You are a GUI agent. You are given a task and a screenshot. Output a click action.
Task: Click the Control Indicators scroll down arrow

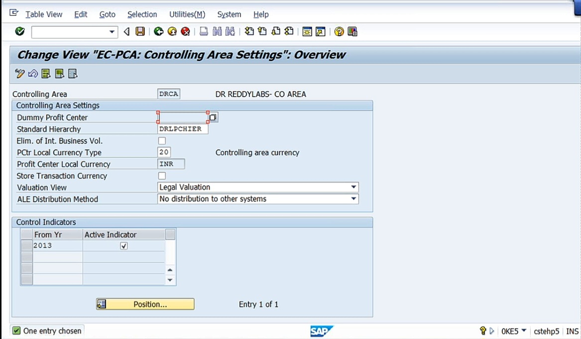coord(170,280)
